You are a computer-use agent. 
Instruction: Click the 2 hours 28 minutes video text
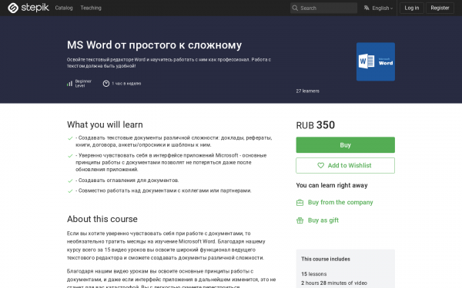tap(334, 283)
